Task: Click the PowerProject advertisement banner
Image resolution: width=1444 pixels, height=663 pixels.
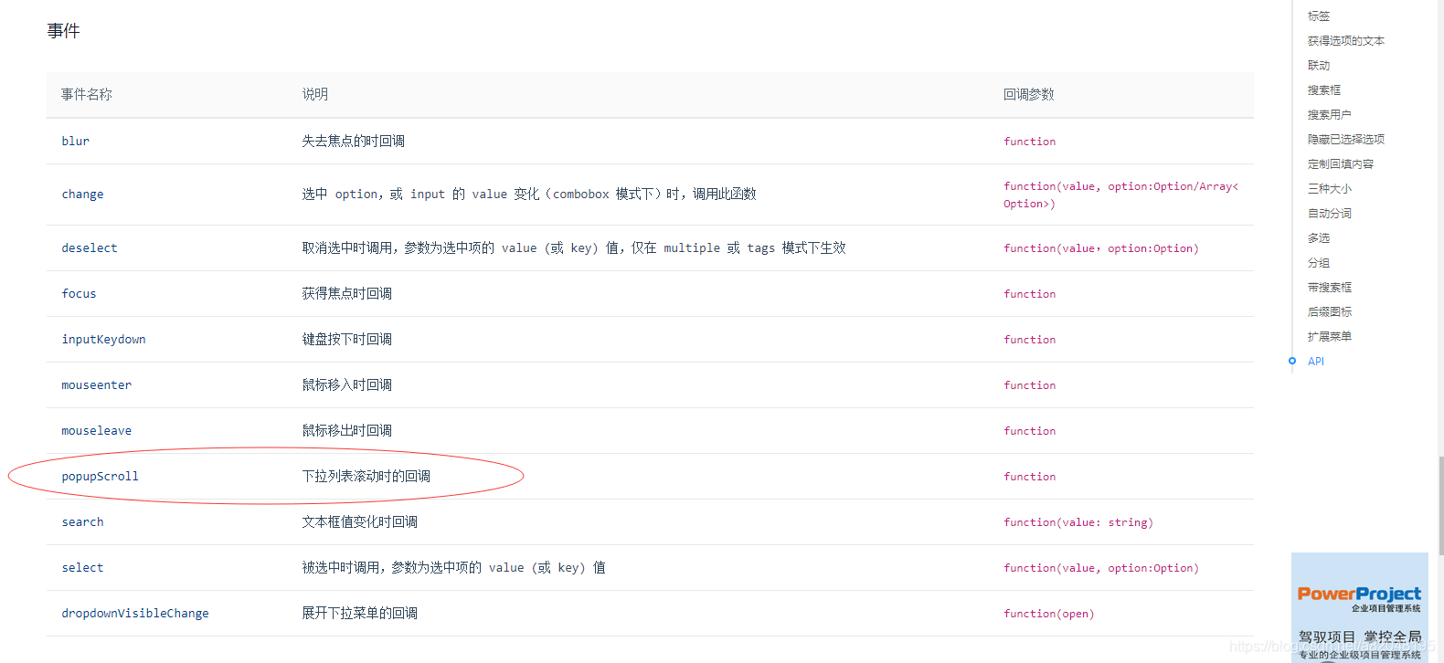Action: pos(1359,607)
